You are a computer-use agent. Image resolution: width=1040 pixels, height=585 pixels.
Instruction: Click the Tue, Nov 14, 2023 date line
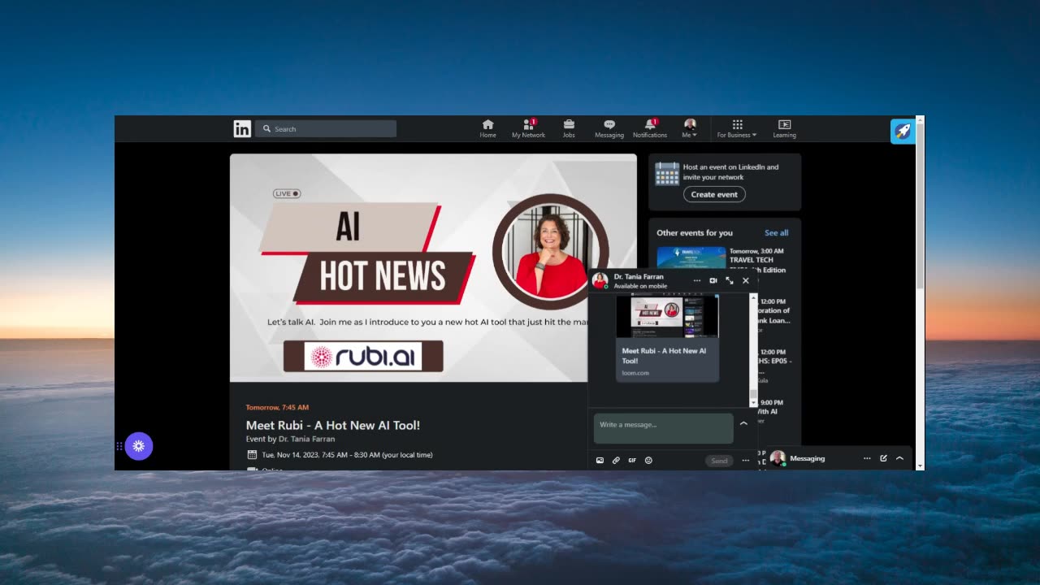pyautogui.click(x=347, y=455)
